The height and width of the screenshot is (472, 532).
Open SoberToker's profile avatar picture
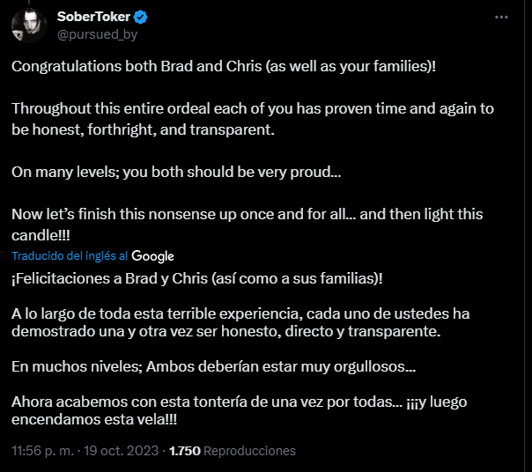click(29, 24)
